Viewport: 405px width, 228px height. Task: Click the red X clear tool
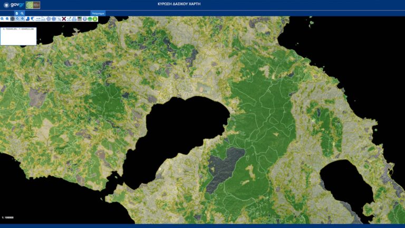tap(64, 19)
